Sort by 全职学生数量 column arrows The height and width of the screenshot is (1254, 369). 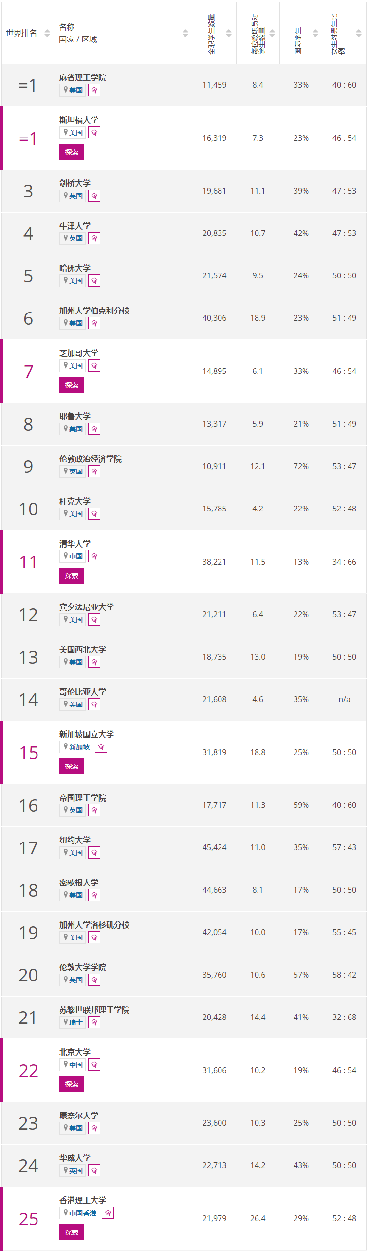(x=229, y=33)
